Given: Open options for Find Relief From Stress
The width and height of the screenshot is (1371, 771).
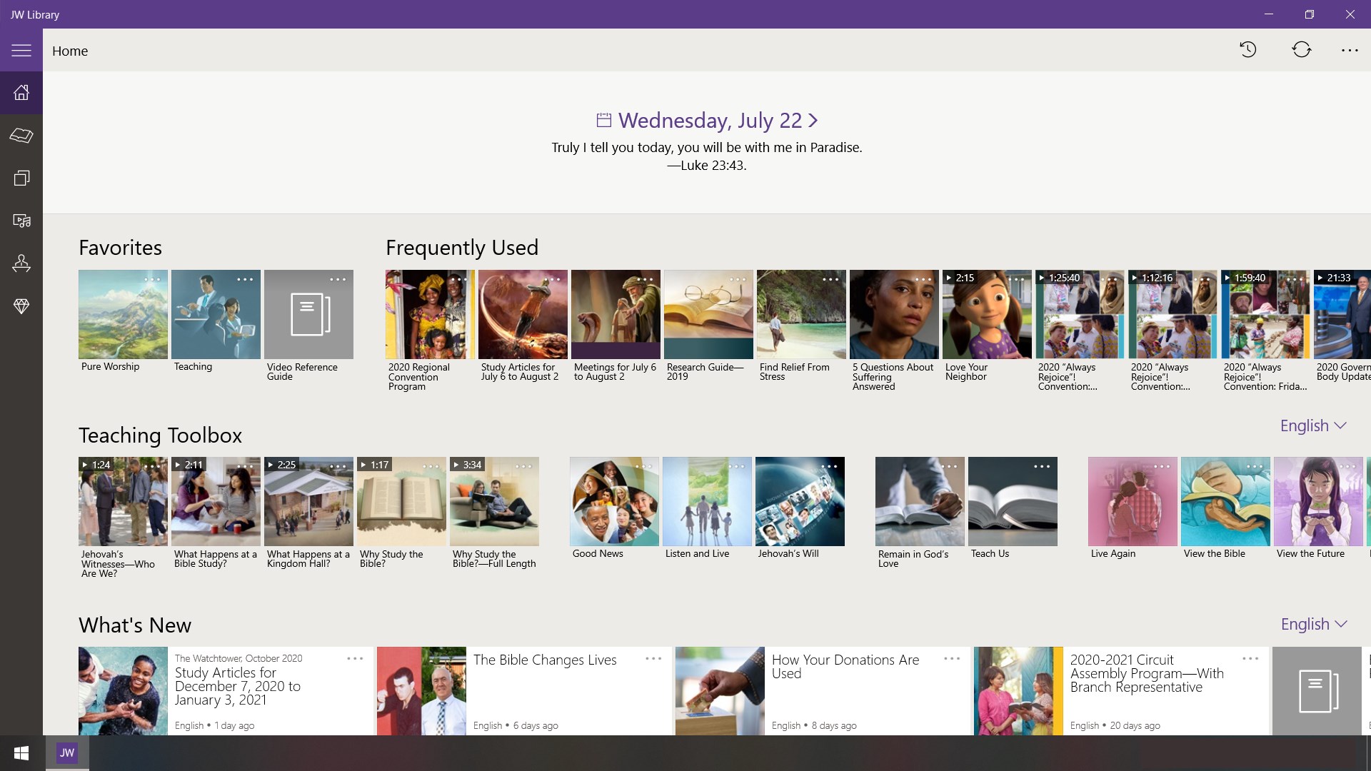Looking at the screenshot, I should [x=830, y=279].
